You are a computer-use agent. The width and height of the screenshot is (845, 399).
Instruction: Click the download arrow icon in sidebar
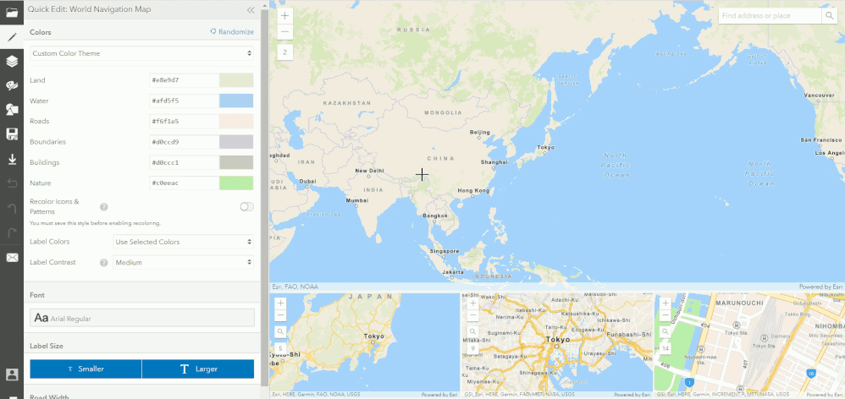pos(12,159)
